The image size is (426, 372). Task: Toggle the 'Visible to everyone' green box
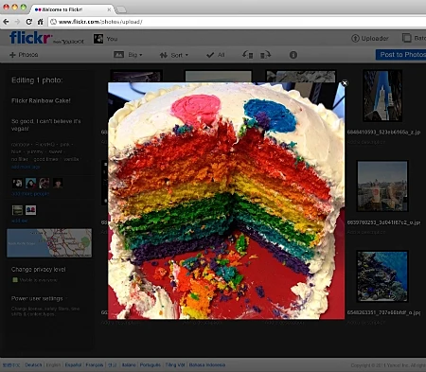[14, 280]
